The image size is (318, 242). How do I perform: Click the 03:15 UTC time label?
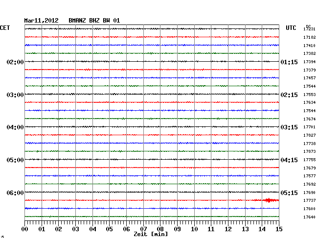[x=289, y=127]
